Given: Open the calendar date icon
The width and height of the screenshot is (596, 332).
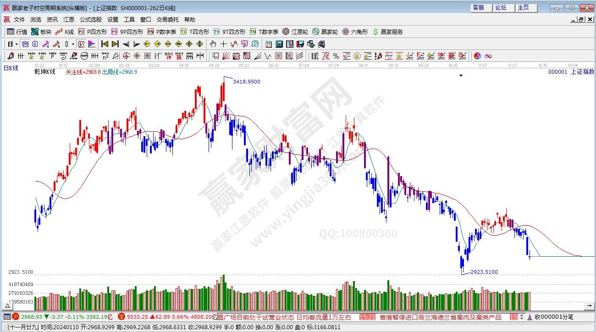Looking at the screenshot, I should point(268,44).
